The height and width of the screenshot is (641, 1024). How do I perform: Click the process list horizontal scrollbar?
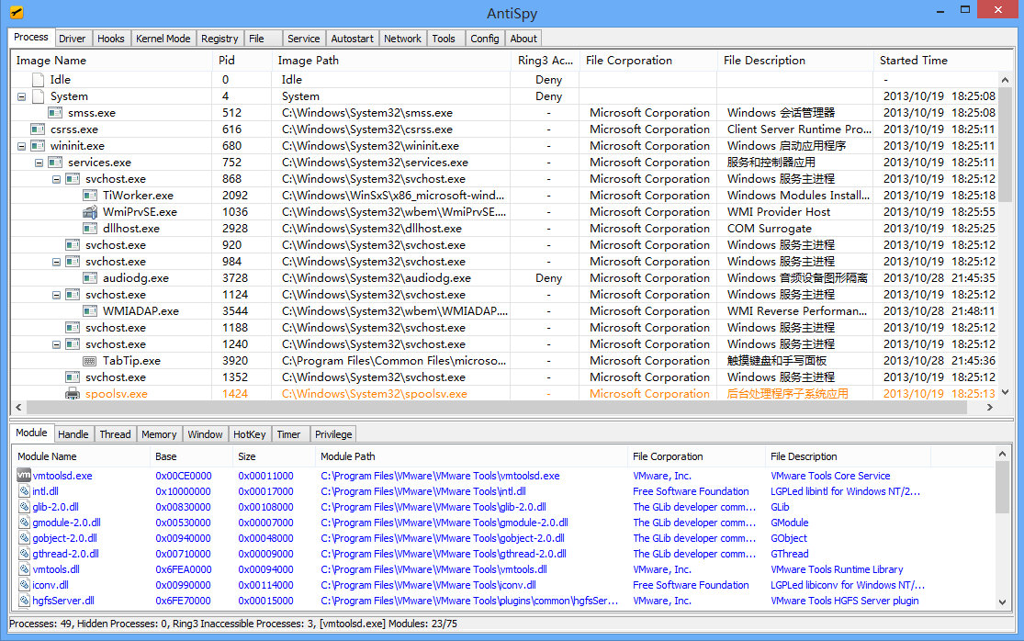point(496,407)
